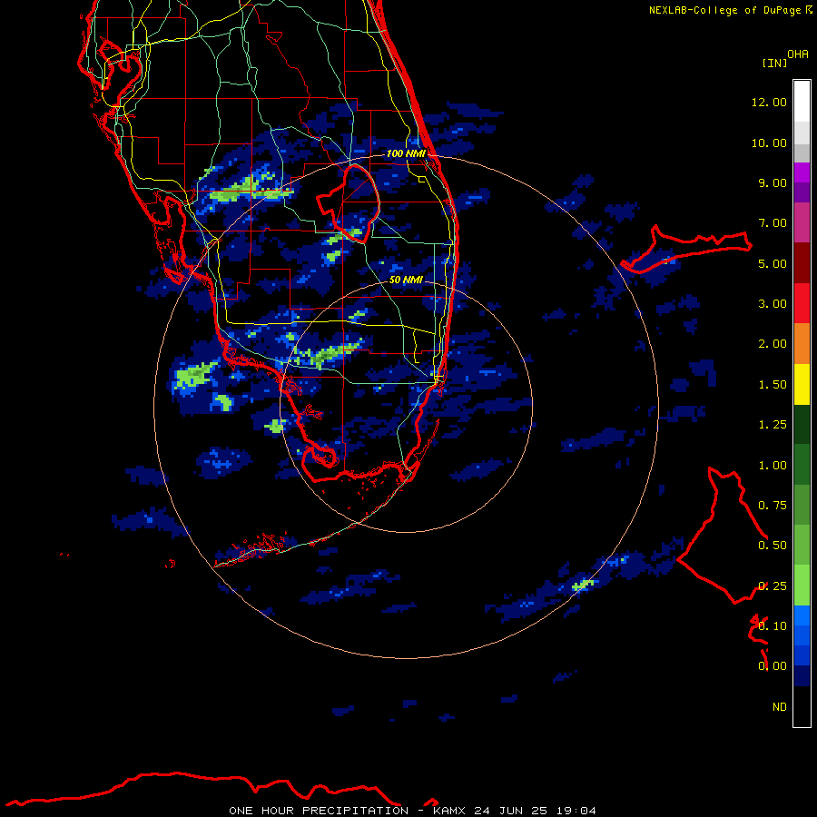Select the 100 NMI range ring label
This screenshot has height=817, width=817.
click(406, 153)
